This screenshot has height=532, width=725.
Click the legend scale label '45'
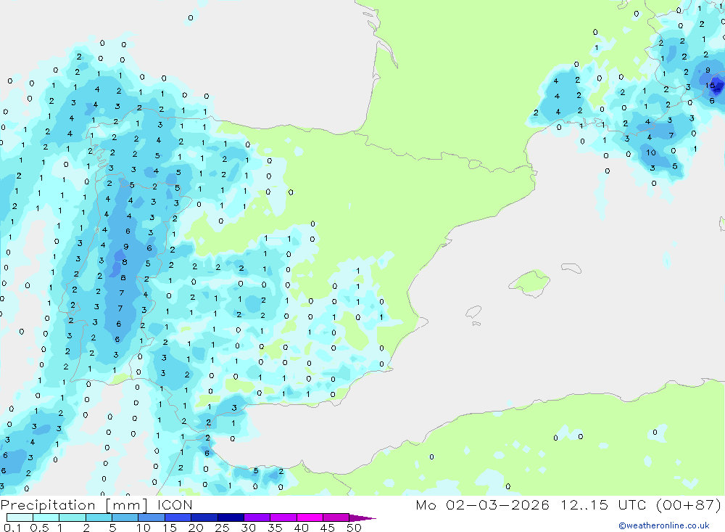[328, 528]
